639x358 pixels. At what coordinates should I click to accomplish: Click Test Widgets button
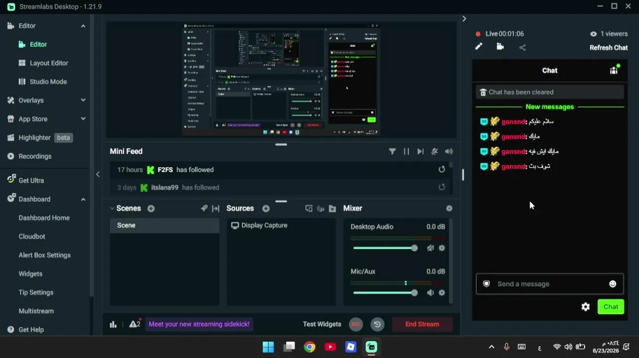(x=322, y=324)
